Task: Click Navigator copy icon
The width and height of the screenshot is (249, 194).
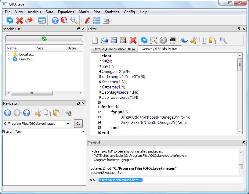Action: tap(47, 113)
